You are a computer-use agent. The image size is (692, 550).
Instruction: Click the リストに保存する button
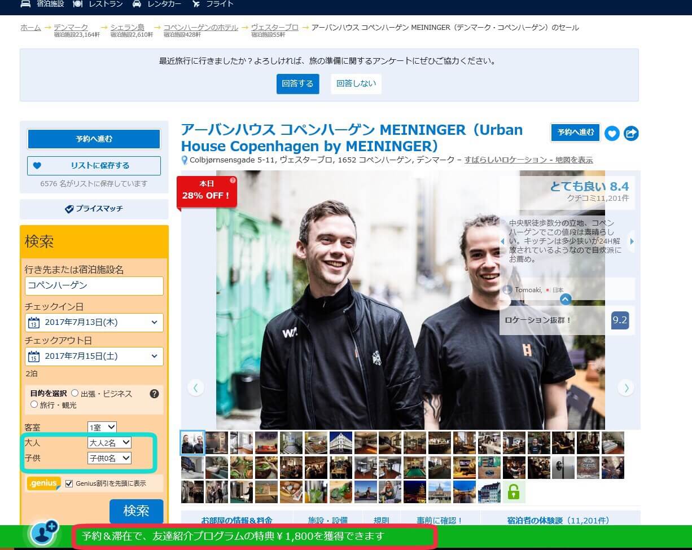coord(94,166)
